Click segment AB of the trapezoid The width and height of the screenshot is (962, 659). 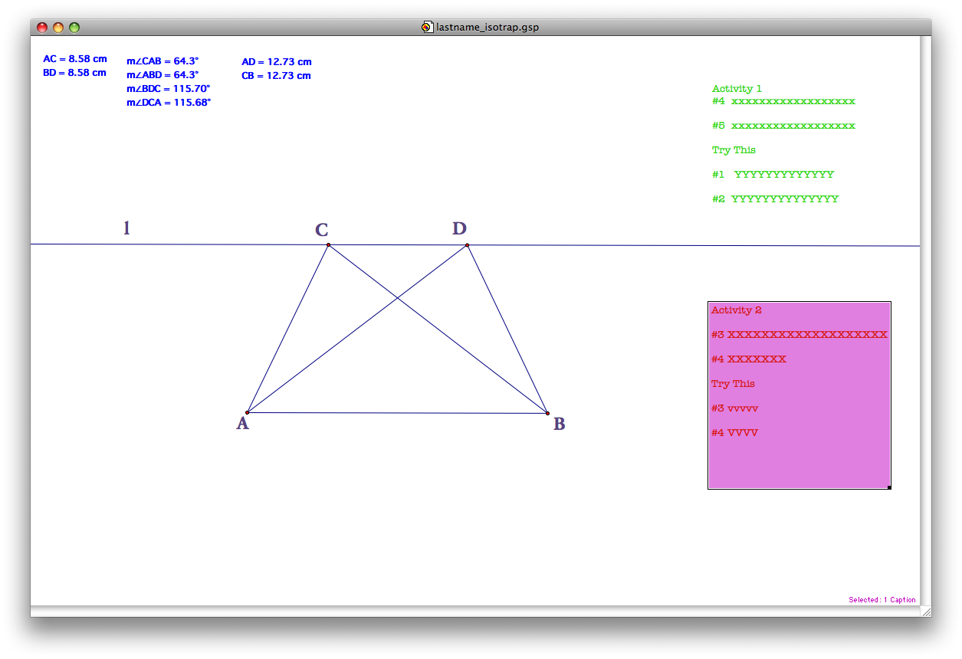point(396,413)
